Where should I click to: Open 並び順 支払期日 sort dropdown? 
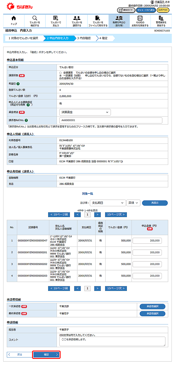click(x=107, y=203)
